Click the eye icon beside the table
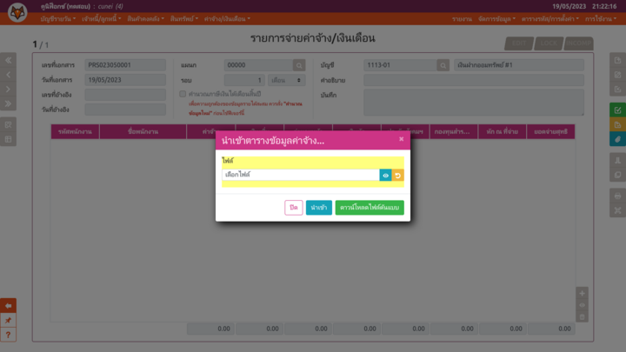626x352 pixels. [x=582, y=305]
